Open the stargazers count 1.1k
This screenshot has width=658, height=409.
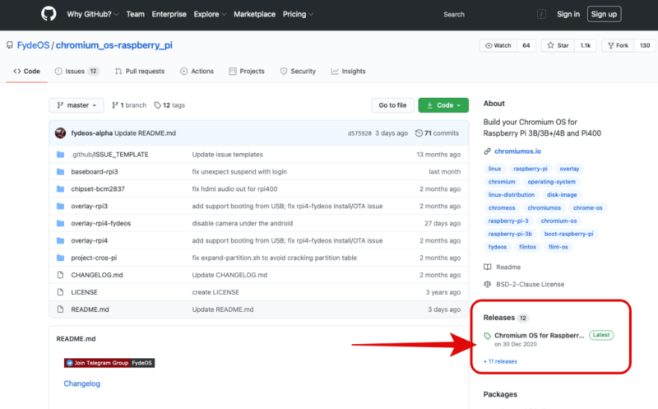click(x=586, y=45)
